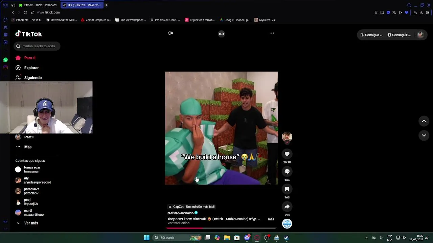Go back with the browser back arrow
The height and width of the screenshot is (243, 433).
(13, 12)
